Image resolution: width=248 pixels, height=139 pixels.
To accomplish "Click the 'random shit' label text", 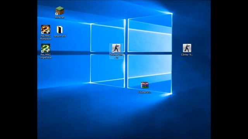I will [x=60, y=36].
